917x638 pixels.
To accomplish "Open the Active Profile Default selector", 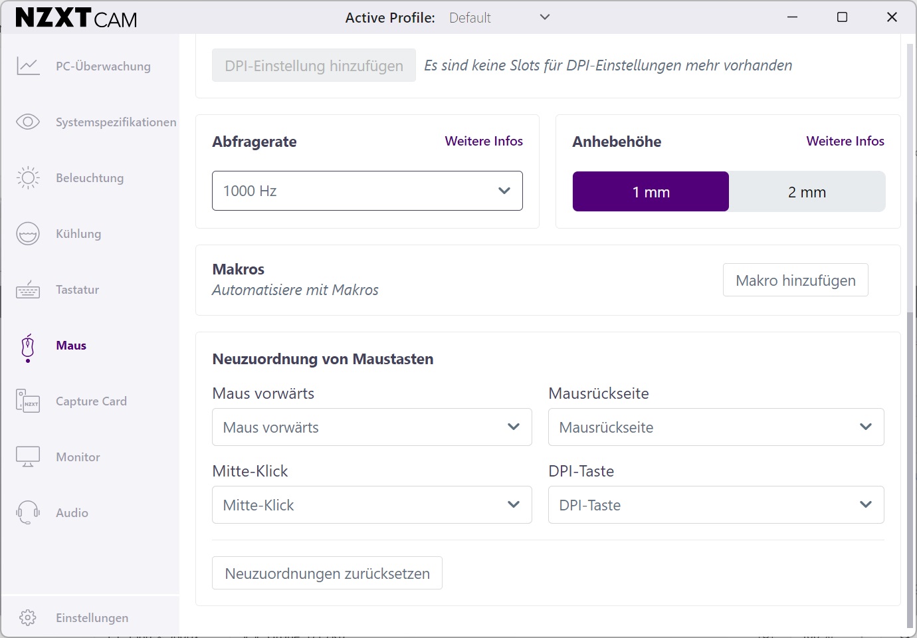I will pos(499,17).
